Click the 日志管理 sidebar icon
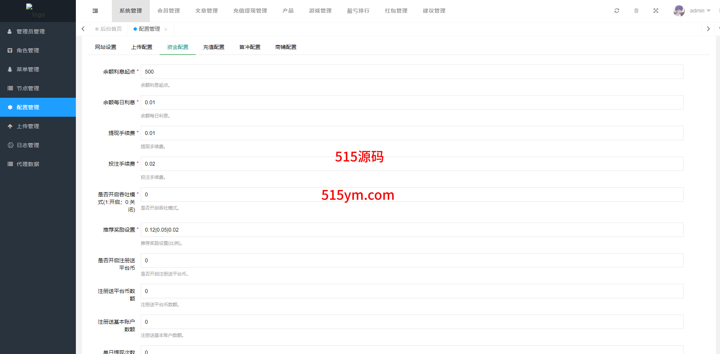Screen dimensions: 720x354 click(10, 145)
